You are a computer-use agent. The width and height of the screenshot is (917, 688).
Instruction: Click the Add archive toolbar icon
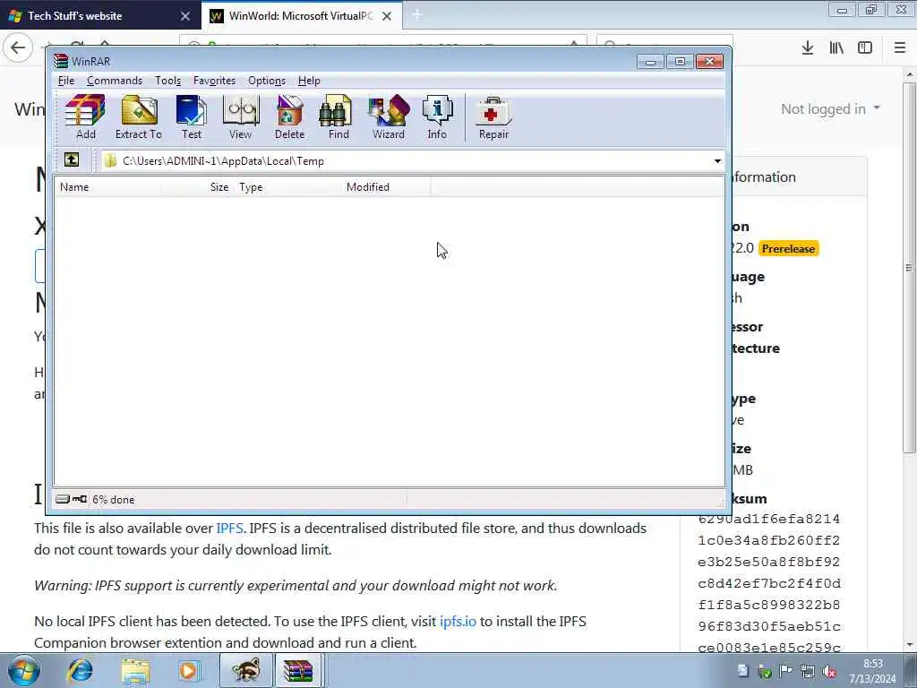[85, 117]
